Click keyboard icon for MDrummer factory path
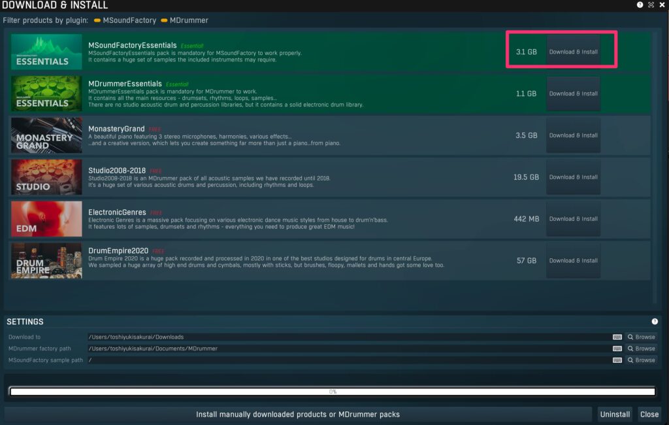The height and width of the screenshot is (425, 669). [x=617, y=348]
